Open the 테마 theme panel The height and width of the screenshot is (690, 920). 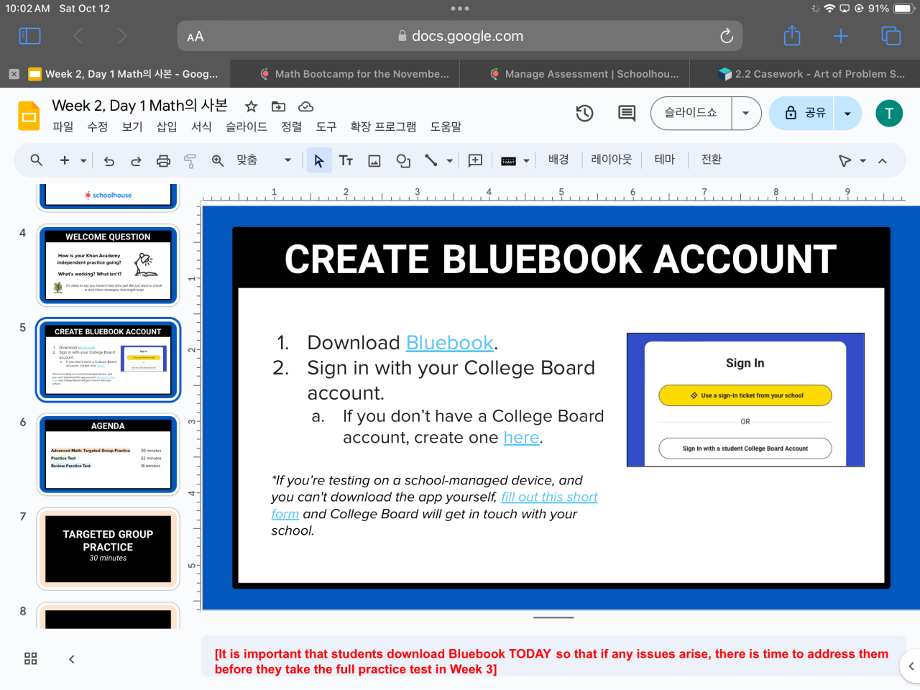click(665, 160)
